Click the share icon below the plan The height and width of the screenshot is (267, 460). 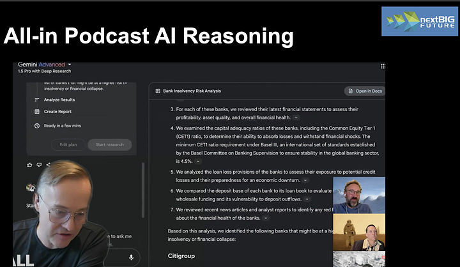pyautogui.click(x=48, y=165)
